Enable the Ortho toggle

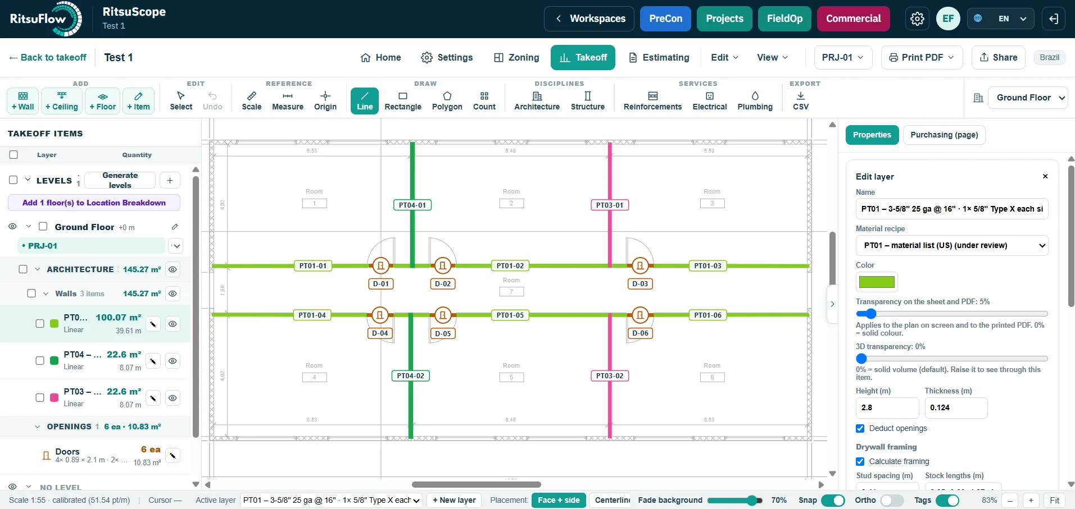click(892, 500)
